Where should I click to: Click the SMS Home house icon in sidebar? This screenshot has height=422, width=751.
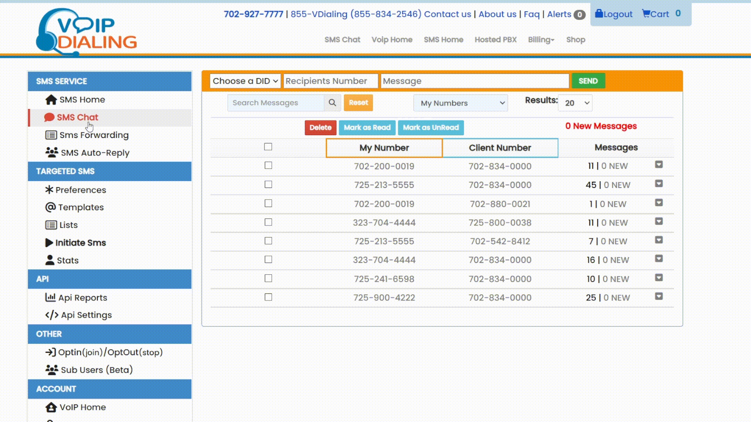click(51, 100)
